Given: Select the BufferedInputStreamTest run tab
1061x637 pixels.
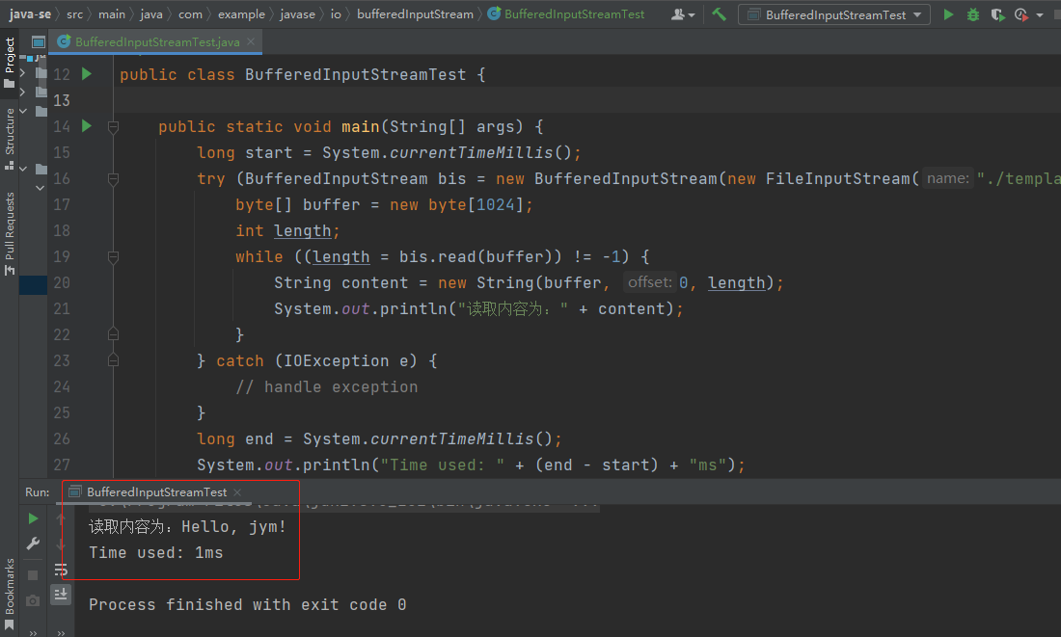Looking at the screenshot, I should pyautogui.click(x=155, y=492).
